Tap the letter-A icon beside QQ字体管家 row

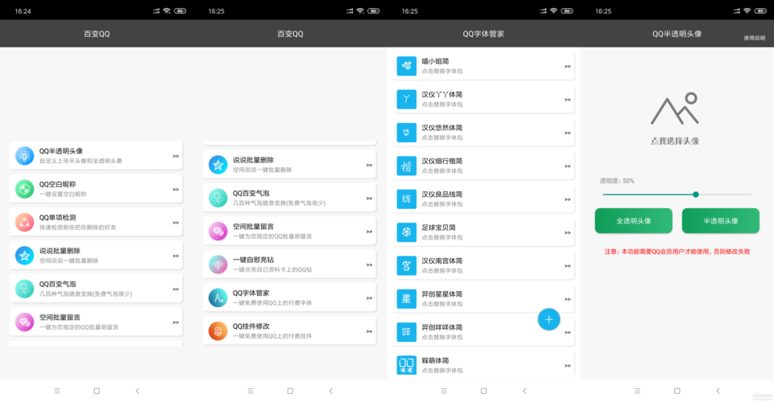(217, 297)
